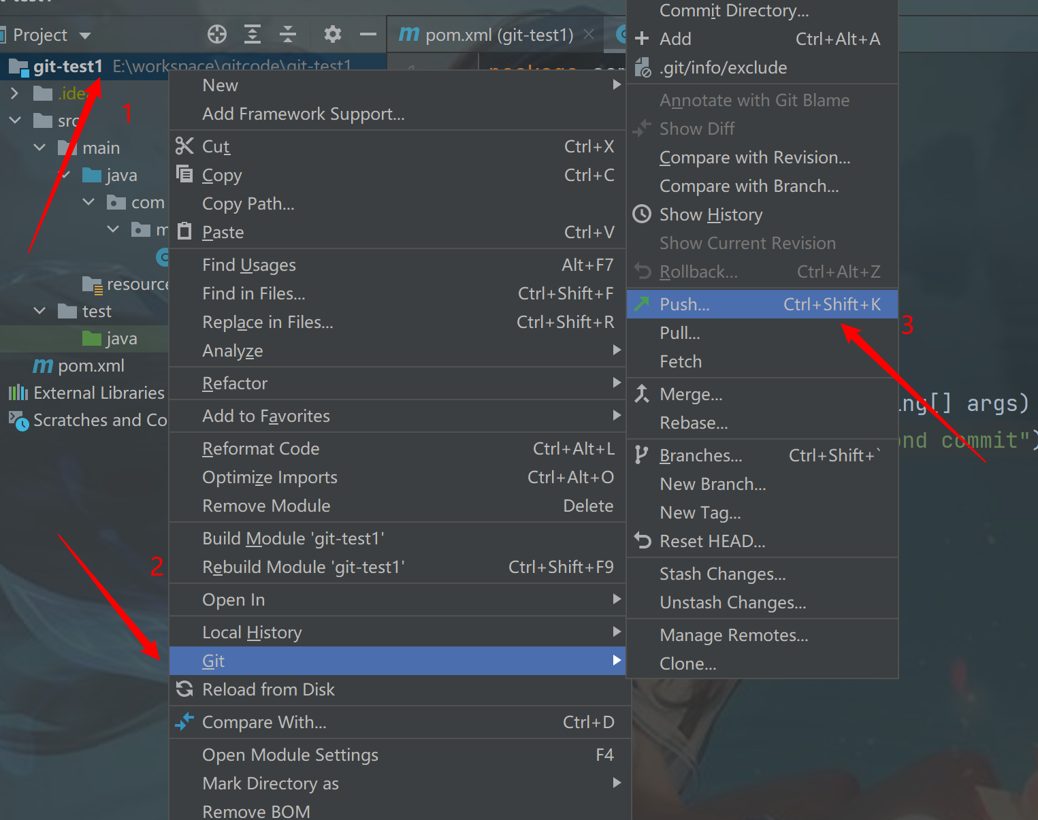Choose Rebuild Module 'git-test1'
The height and width of the screenshot is (820, 1038).
398,567
